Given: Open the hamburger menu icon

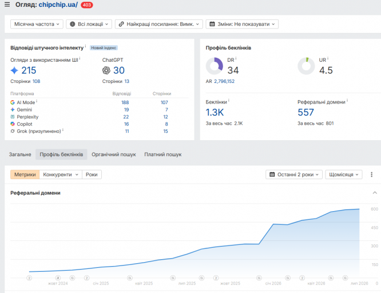Looking at the screenshot, I should coord(7,5).
